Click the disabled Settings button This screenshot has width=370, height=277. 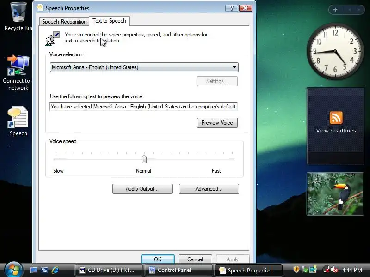click(217, 81)
